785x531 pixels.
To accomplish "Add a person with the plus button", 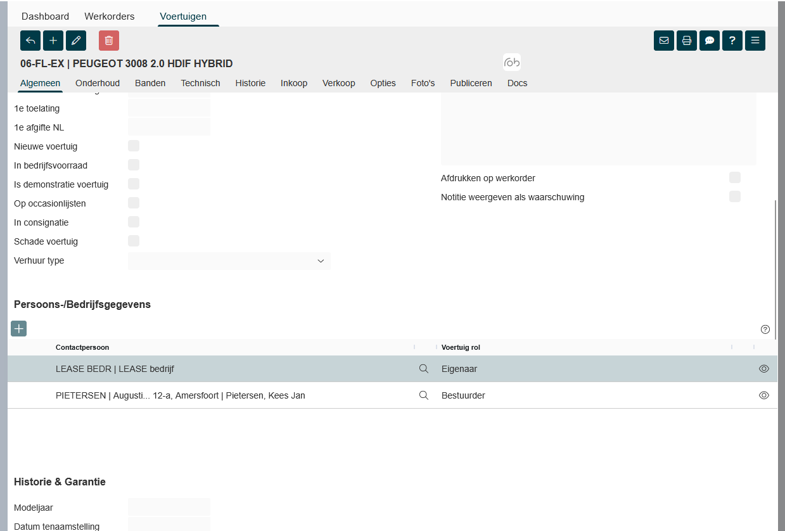I will [x=19, y=328].
